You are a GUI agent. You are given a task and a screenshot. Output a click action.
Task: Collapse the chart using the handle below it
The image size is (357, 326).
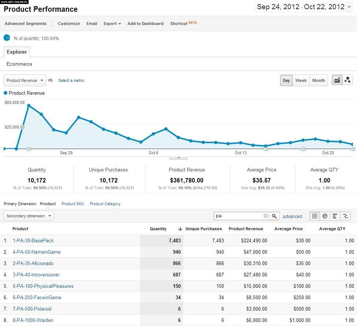(x=178, y=157)
